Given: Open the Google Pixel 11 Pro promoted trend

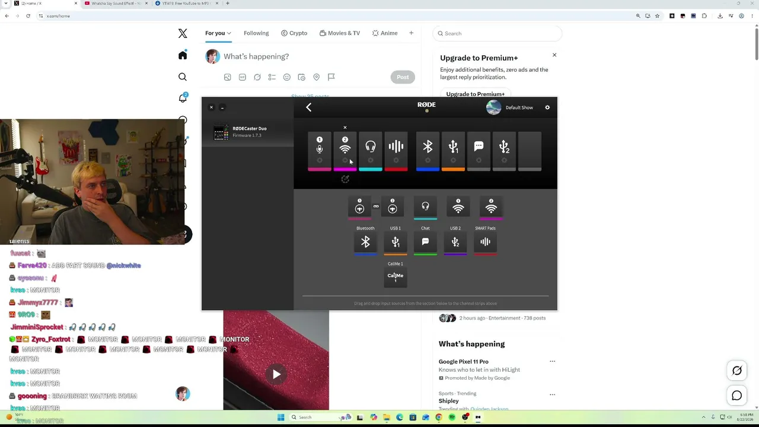Looking at the screenshot, I should click(x=464, y=362).
